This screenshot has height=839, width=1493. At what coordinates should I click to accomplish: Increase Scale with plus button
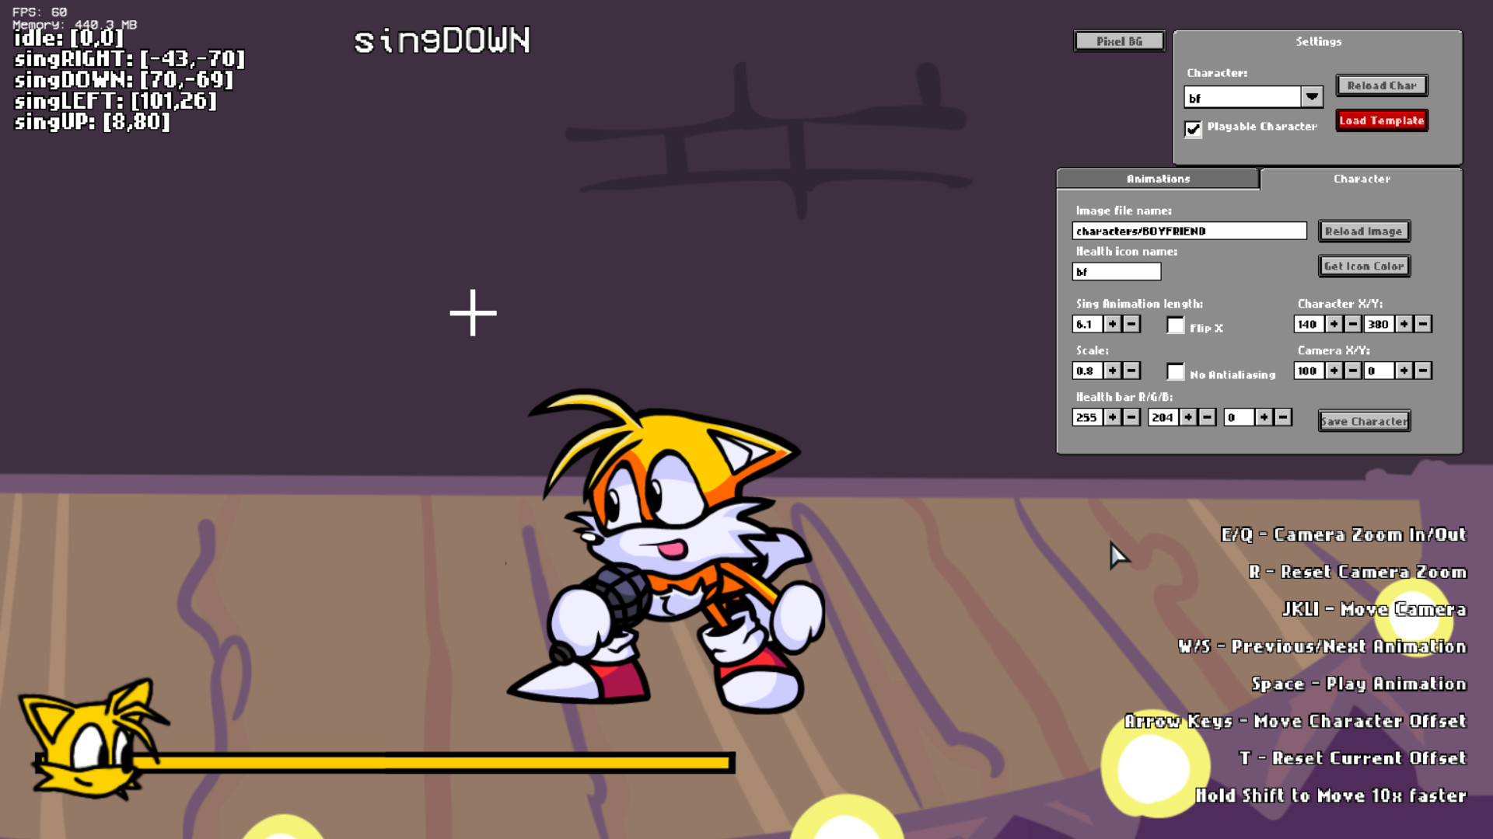[x=1113, y=371]
